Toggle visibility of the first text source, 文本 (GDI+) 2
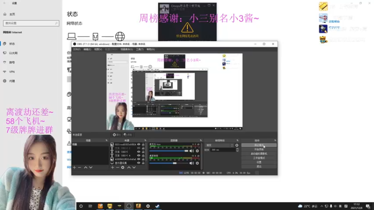374x210 pixels. pos(138,148)
